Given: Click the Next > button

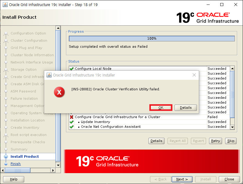Looking at the screenshot, I should pyautogui.click(x=182, y=179).
